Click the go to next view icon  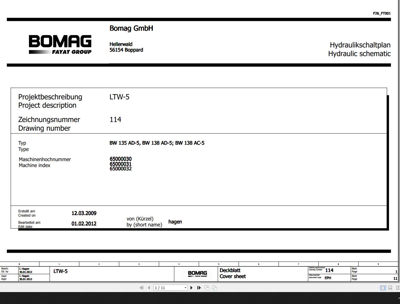215,288
